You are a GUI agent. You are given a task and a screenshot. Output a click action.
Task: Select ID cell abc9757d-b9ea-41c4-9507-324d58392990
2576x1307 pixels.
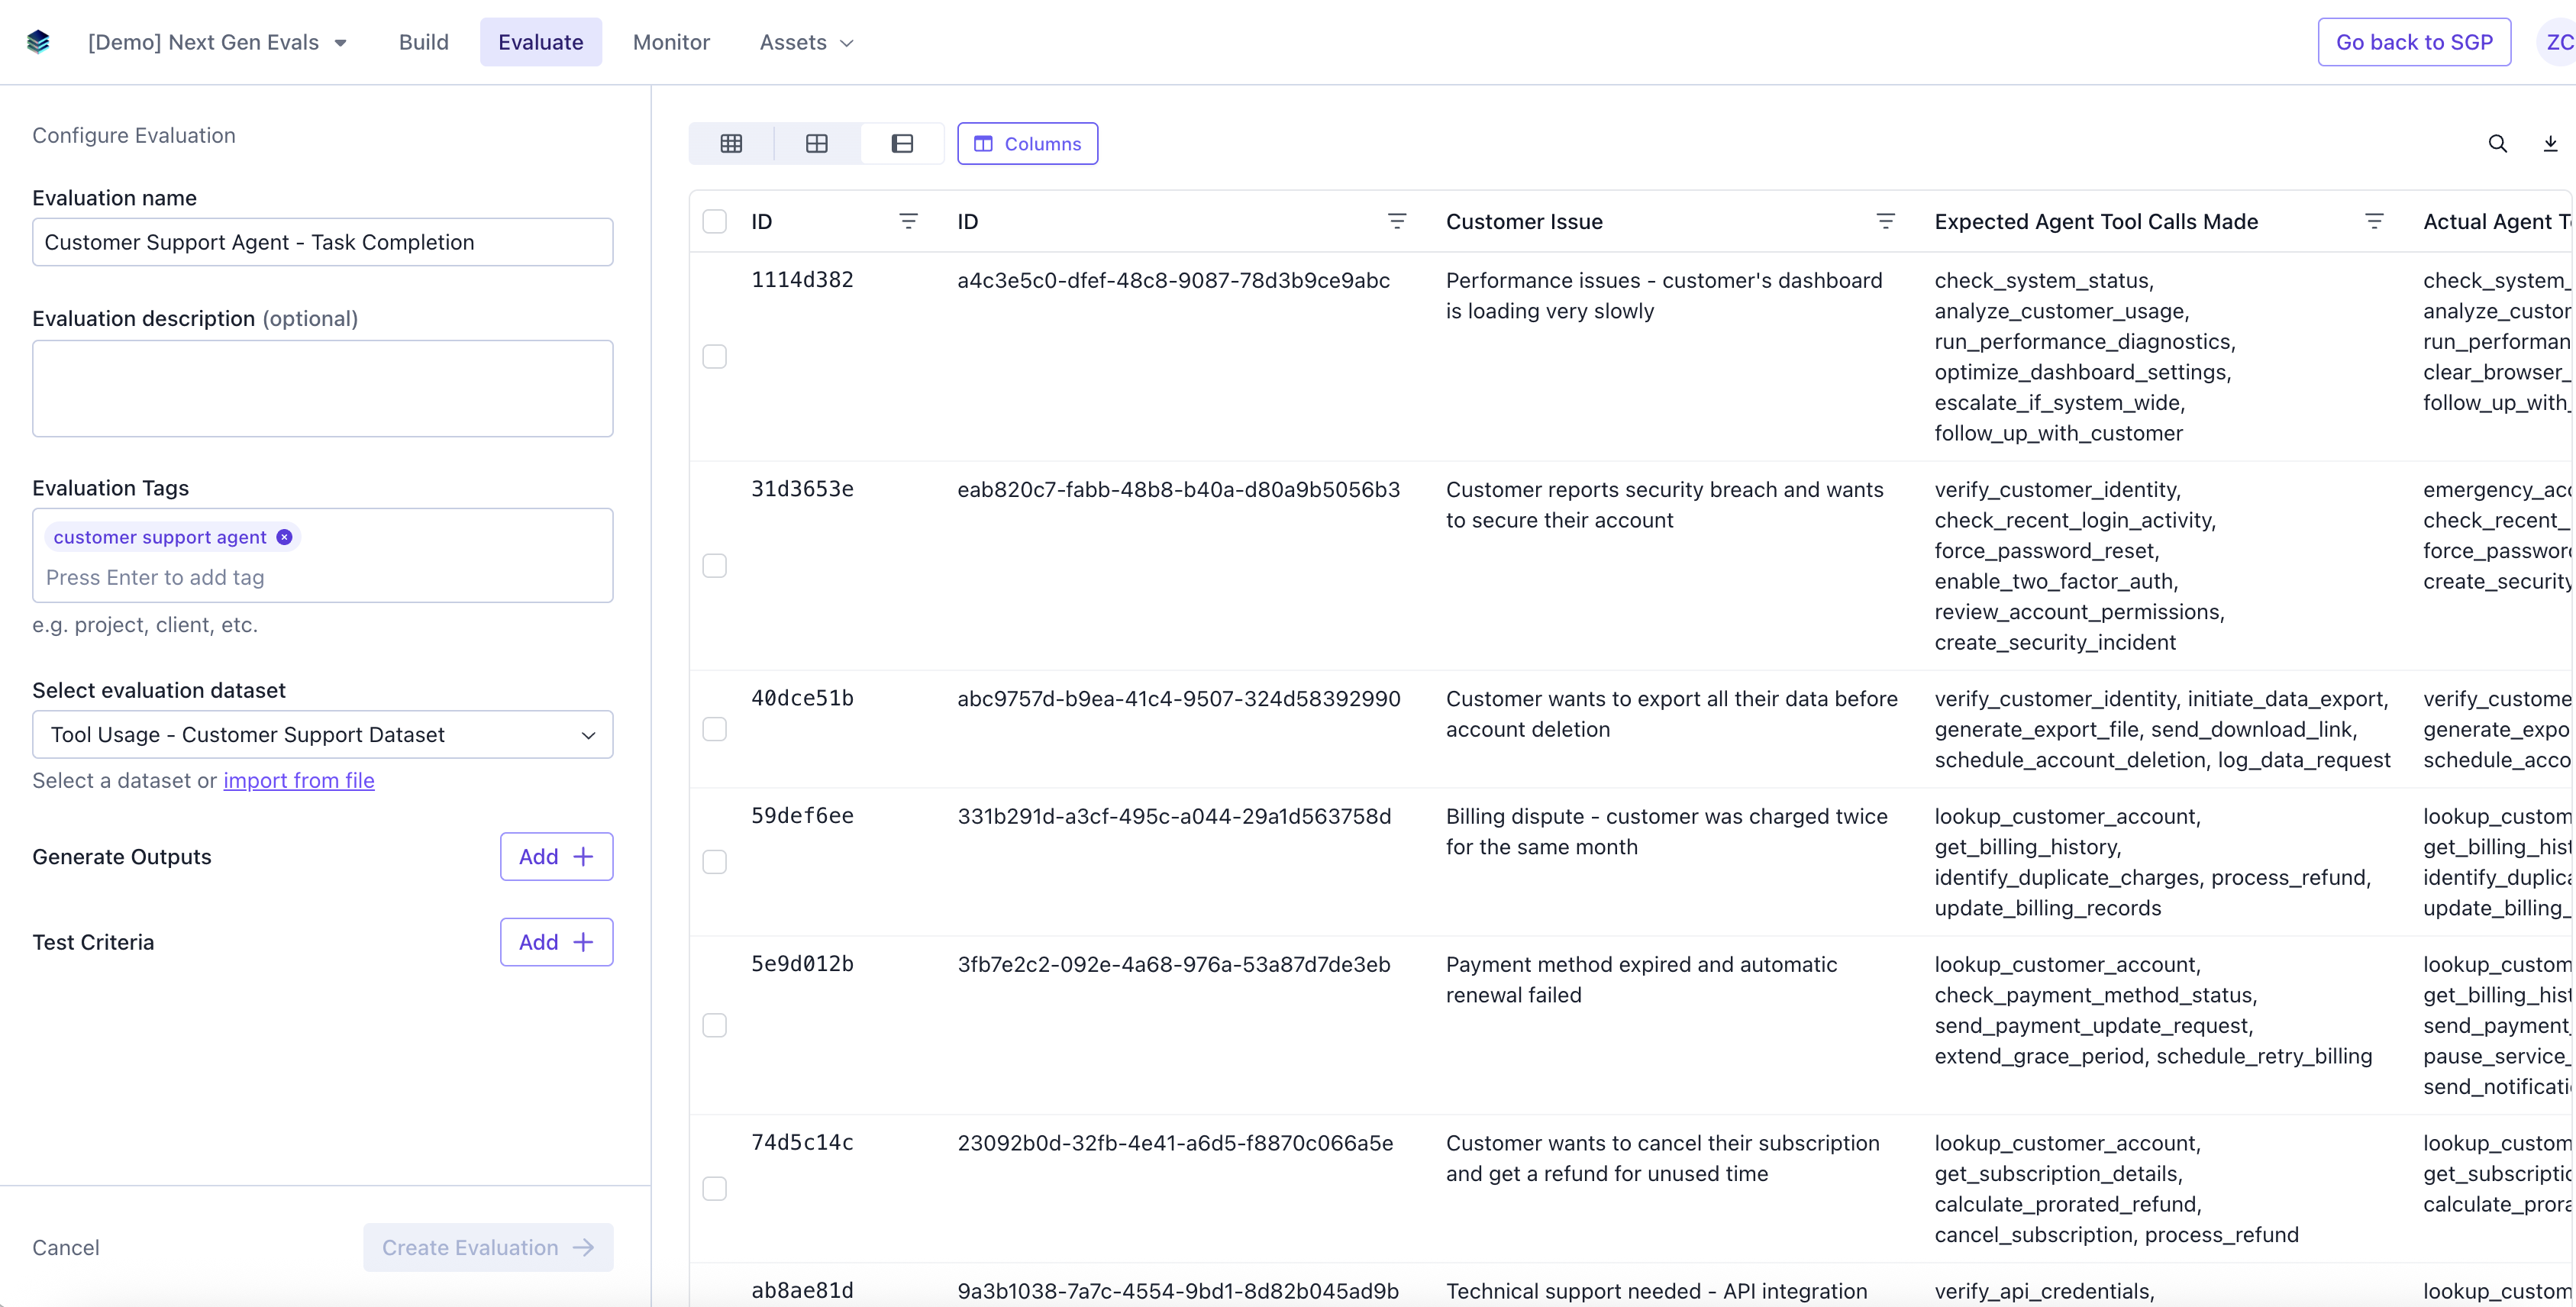pos(1178,698)
